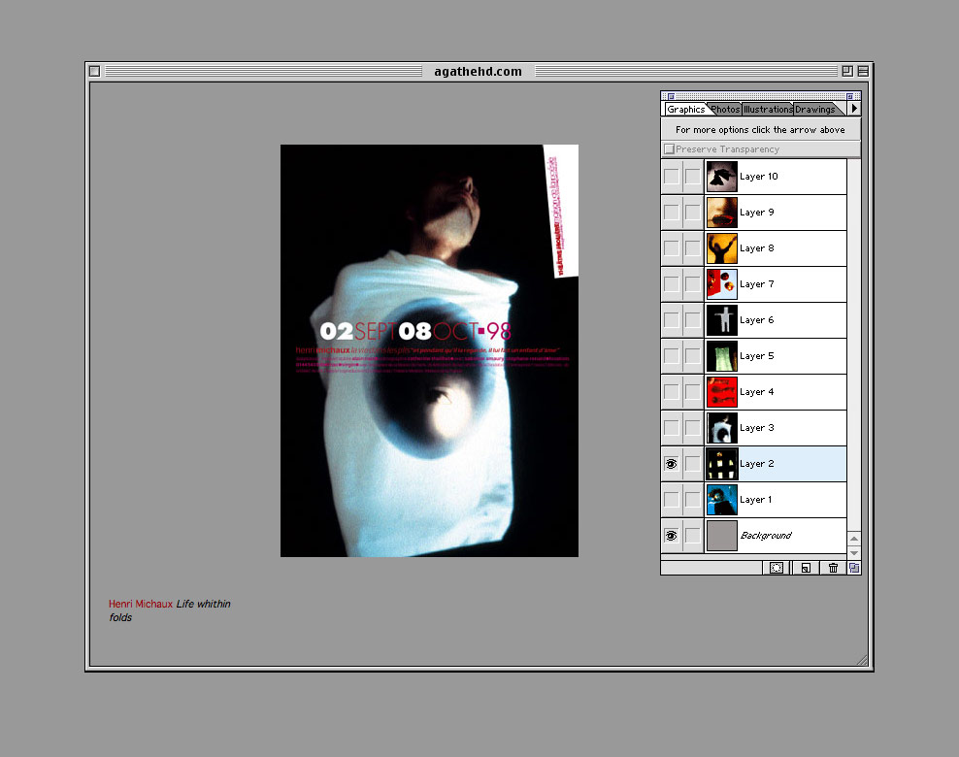Image resolution: width=959 pixels, height=757 pixels.
Task: Click the Layer 6 name
Action: click(756, 320)
